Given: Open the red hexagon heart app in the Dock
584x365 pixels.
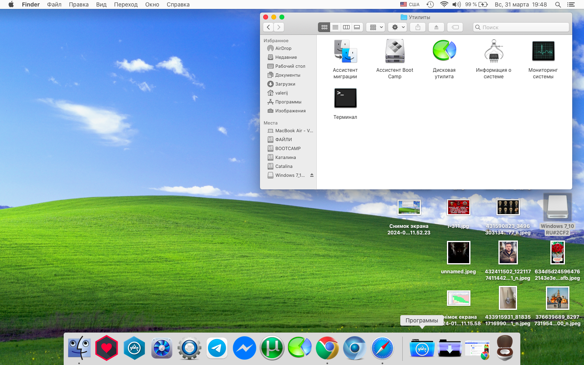Looking at the screenshot, I should [107, 348].
